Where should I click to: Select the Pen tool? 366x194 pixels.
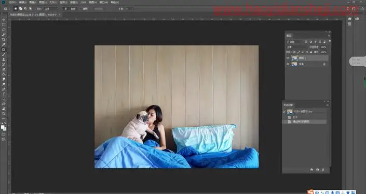[x=4, y=89]
